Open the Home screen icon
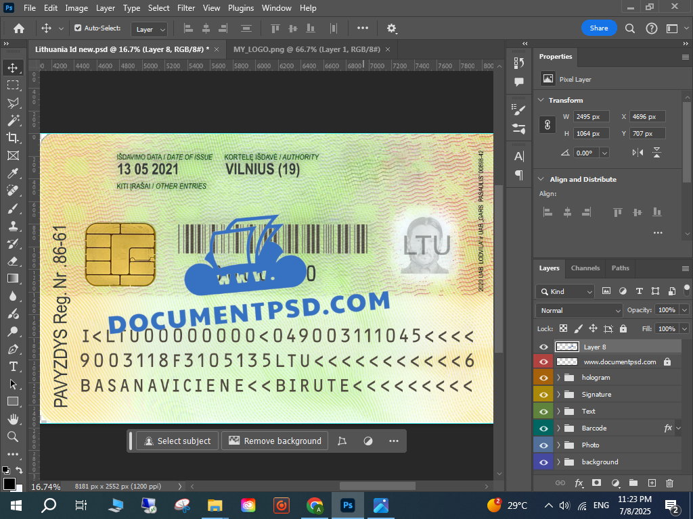This screenshot has width=693, height=519. (x=18, y=28)
